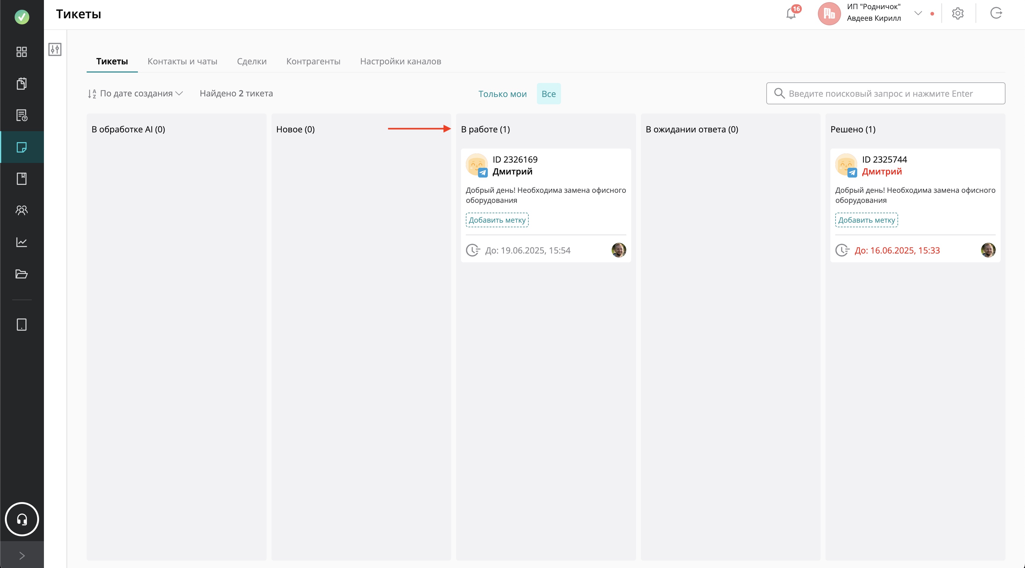Expand the company account chevron menu
The width and height of the screenshot is (1025, 568).
918,13
